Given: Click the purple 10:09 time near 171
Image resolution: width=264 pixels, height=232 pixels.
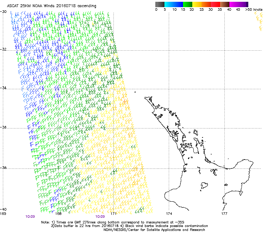Looking at the screenshot, I should 100,217.
